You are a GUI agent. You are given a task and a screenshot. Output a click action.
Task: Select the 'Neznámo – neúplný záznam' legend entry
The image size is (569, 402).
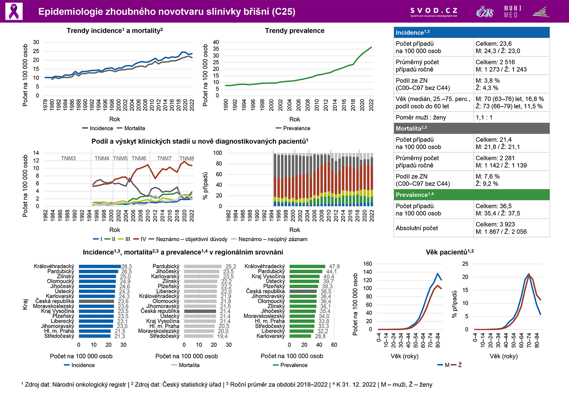tap(269, 239)
